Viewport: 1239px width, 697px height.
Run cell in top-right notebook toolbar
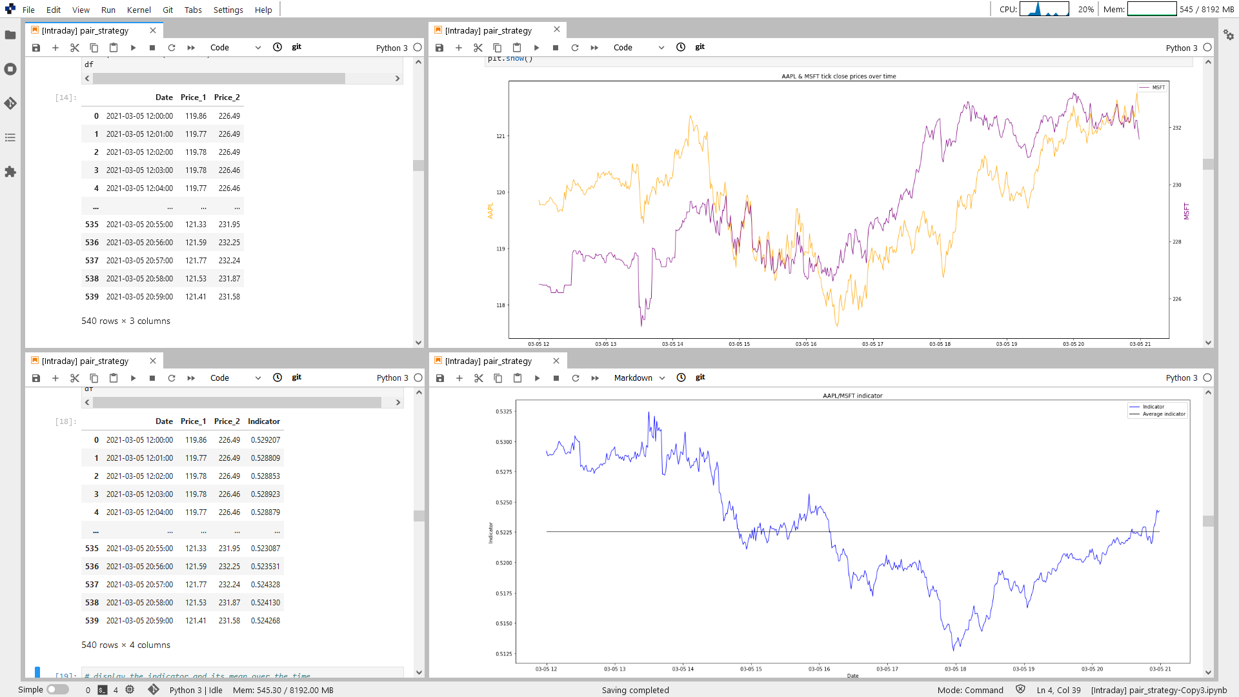pyautogui.click(x=536, y=48)
